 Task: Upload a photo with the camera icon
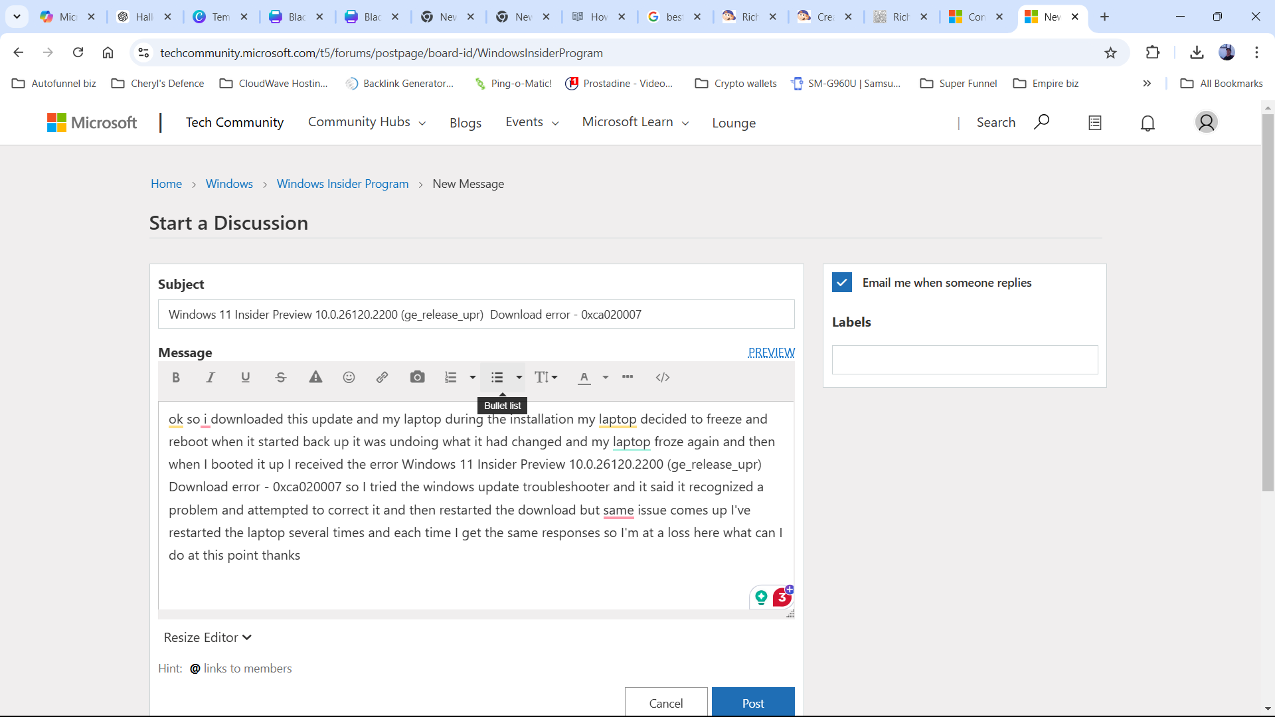click(417, 377)
